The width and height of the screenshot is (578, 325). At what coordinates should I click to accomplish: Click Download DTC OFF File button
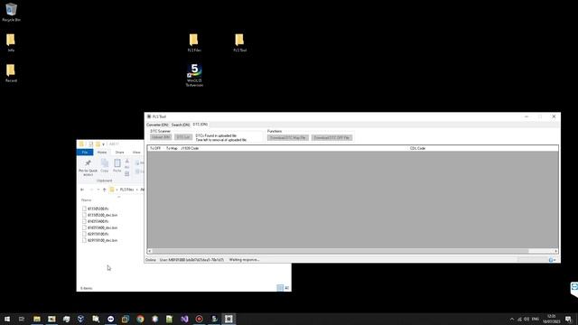tap(331, 137)
